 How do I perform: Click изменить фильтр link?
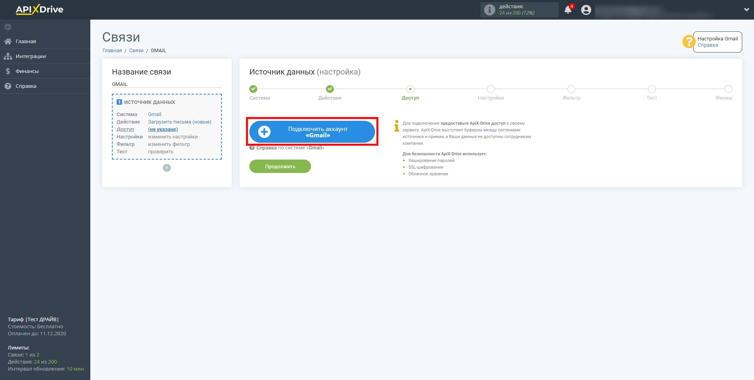coord(169,144)
